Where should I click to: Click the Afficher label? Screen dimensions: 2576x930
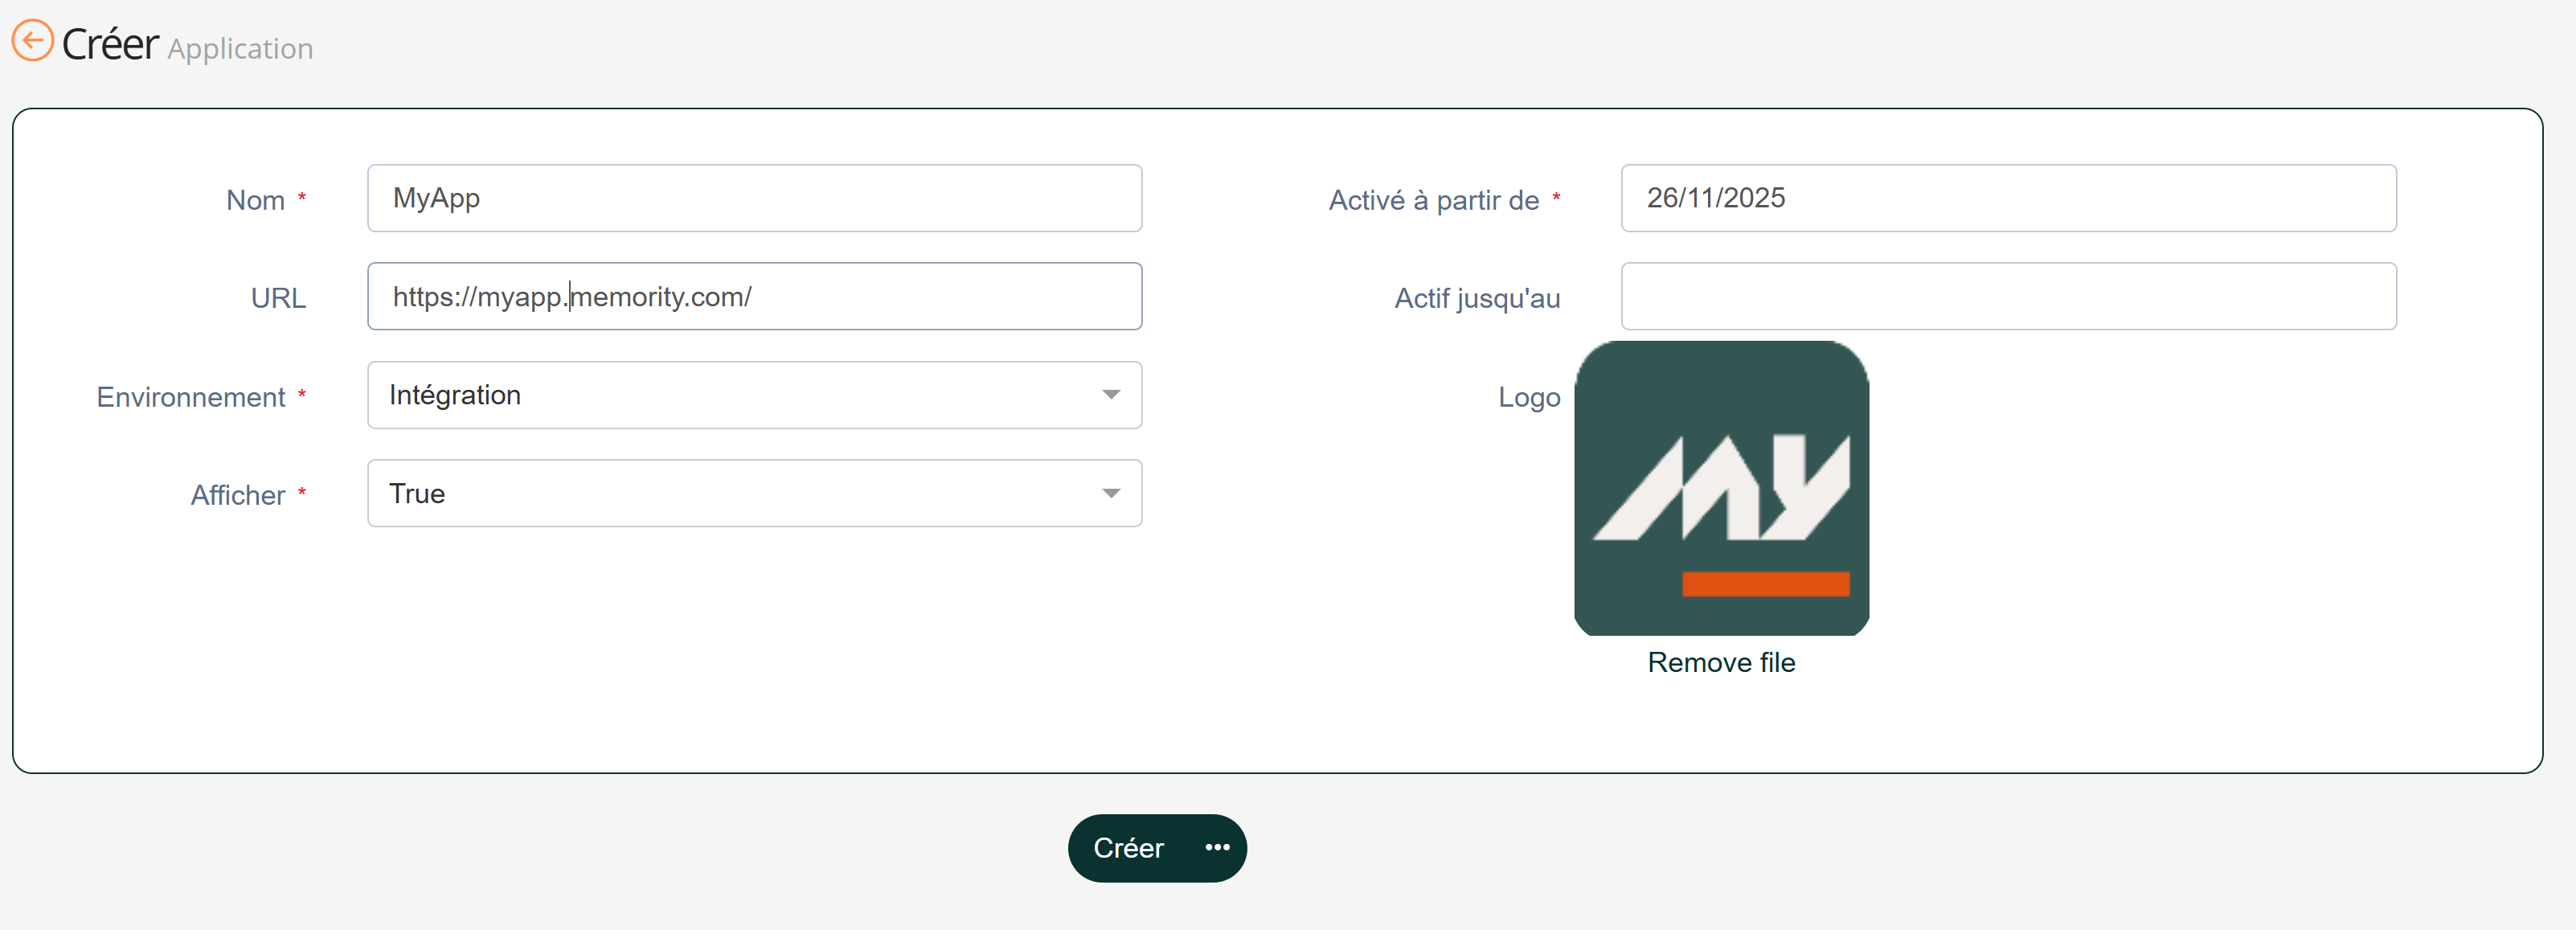pos(238,495)
